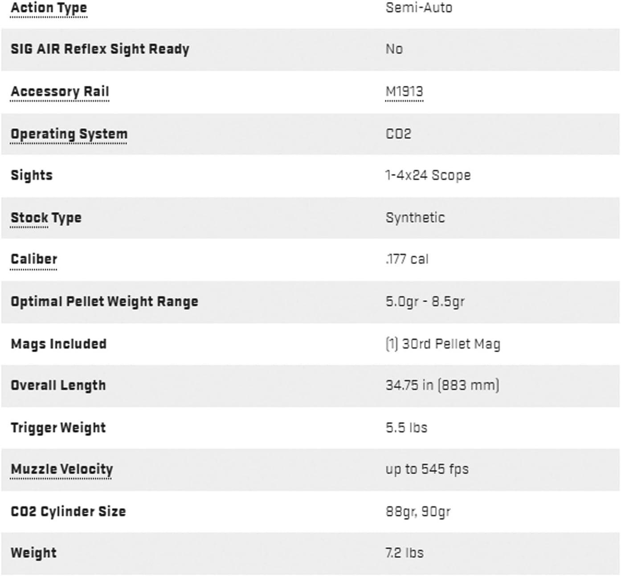Click the Muzzle Velocity glossary term
Image resolution: width=621 pixels, height=576 pixels.
(61, 469)
